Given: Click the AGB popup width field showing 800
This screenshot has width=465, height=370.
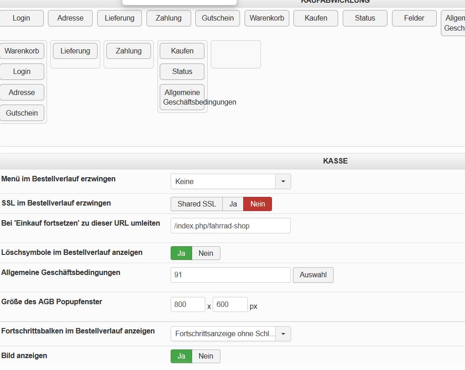Looking at the screenshot, I should pos(188,305).
